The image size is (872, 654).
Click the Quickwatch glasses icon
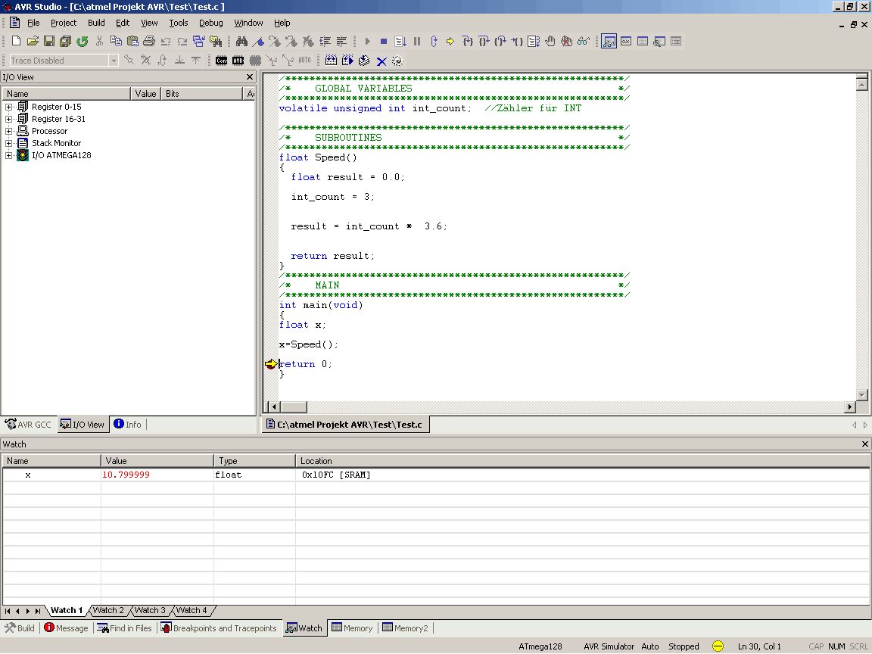tap(584, 41)
